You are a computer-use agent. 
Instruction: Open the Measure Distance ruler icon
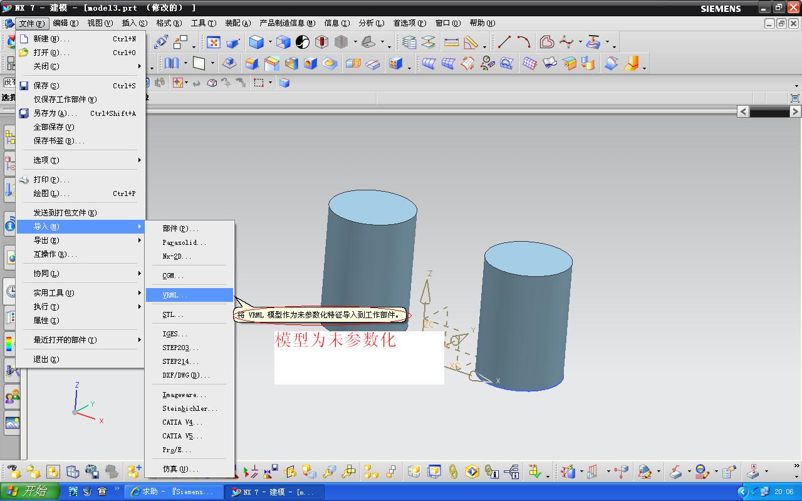click(451, 43)
